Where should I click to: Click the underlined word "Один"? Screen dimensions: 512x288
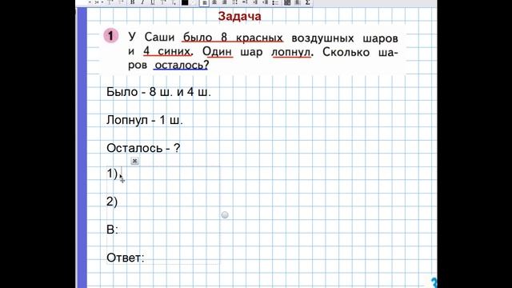pos(217,51)
